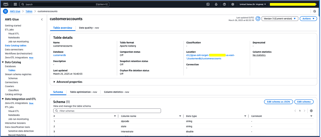Image resolution: width=321 pixels, height=137 pixels.
Task: Sort by the # column arrow
Action: click(x=115, y=116)
